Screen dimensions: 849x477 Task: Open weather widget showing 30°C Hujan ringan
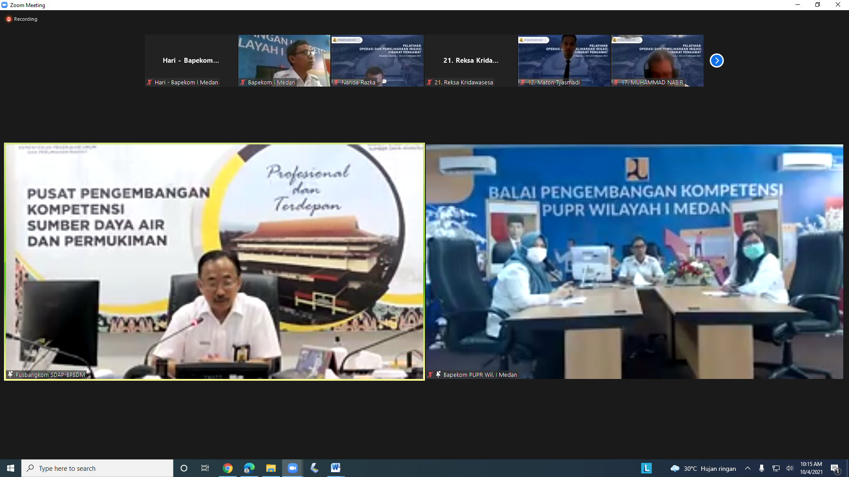pos(704,468)
